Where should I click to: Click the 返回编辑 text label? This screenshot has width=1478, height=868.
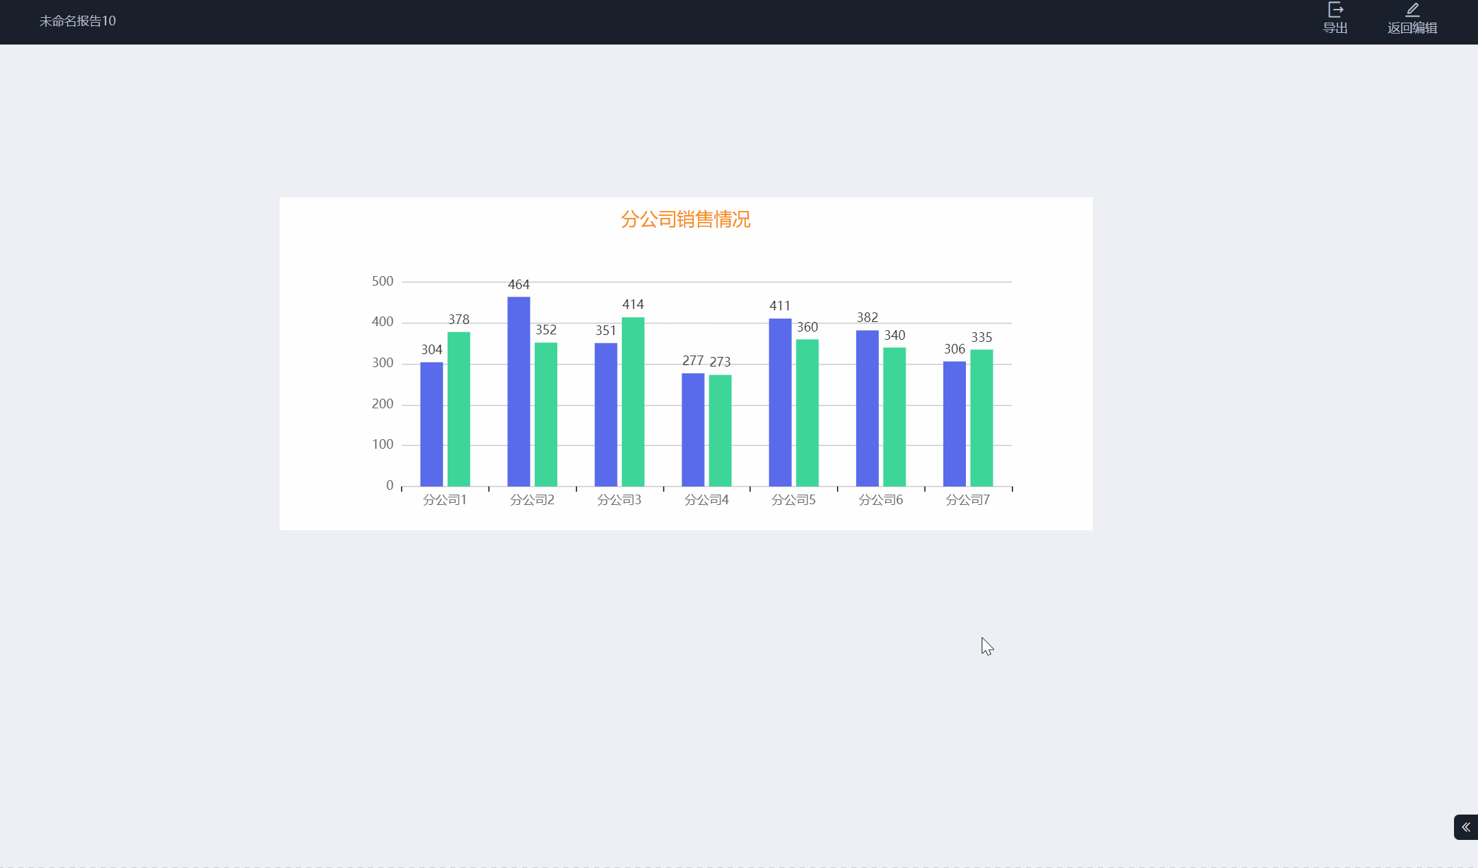tap(1412, 28)
